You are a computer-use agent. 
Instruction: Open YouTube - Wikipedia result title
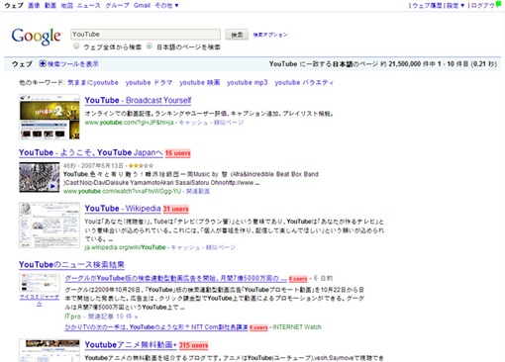(123, 209)
